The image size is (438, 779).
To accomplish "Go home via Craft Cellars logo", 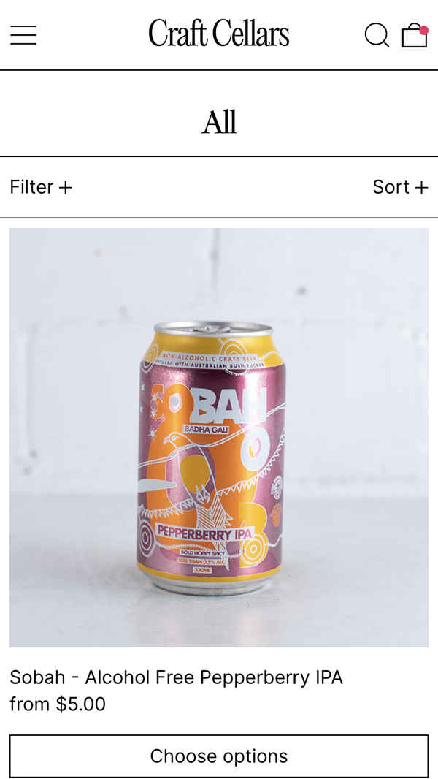I will point(219,34).
